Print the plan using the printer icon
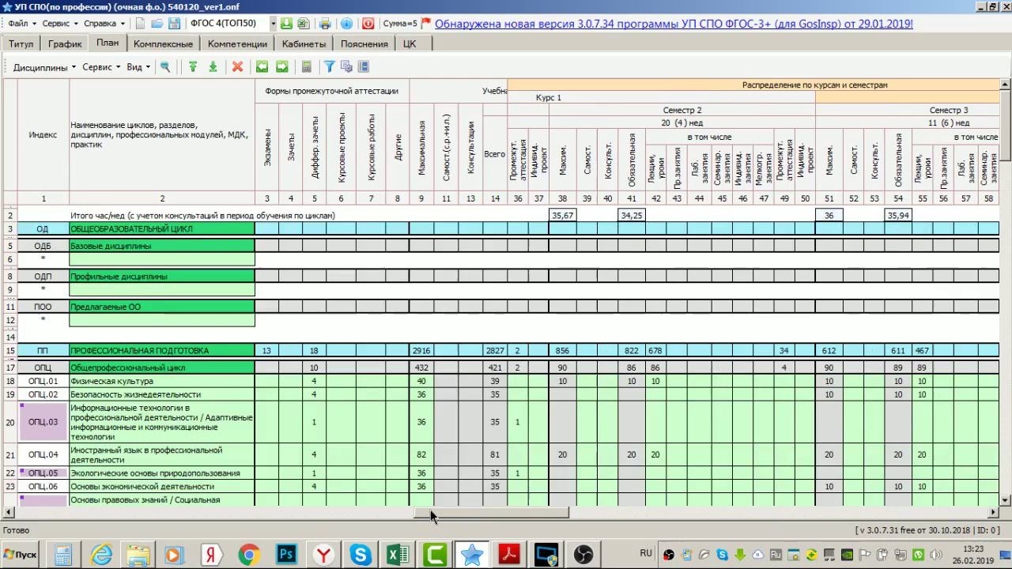The height and width of the screenshot is (569, 1012). (325, 24)
